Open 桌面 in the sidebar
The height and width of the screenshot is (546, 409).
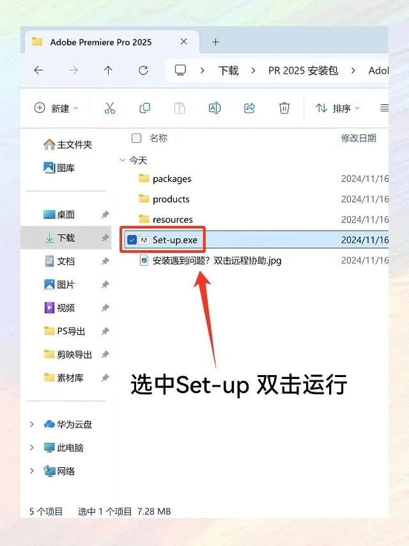pyautogui.click(x=59, y=214)
